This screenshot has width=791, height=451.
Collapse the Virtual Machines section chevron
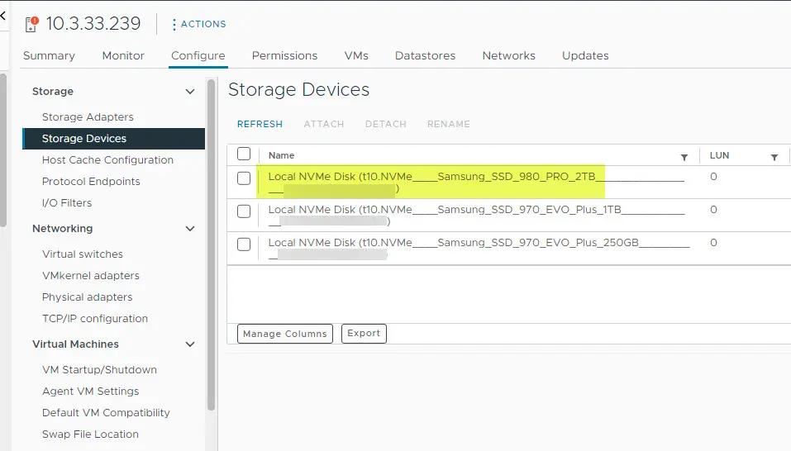(x=190, y=344)
